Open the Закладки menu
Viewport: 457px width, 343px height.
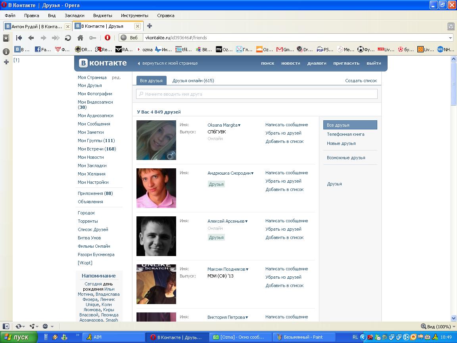(x=74, y=15)
